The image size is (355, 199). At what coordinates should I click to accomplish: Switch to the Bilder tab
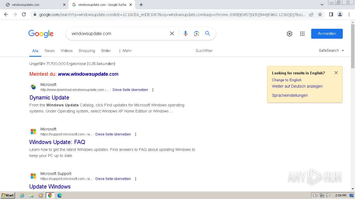click(x=106, y=51)
